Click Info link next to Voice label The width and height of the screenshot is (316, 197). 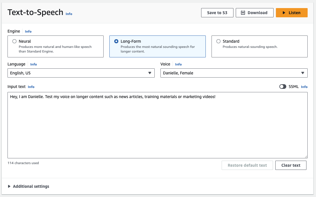pos(178,64)
